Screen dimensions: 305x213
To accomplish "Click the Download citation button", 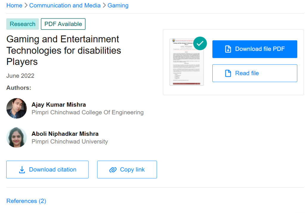I will click(47, 170).
